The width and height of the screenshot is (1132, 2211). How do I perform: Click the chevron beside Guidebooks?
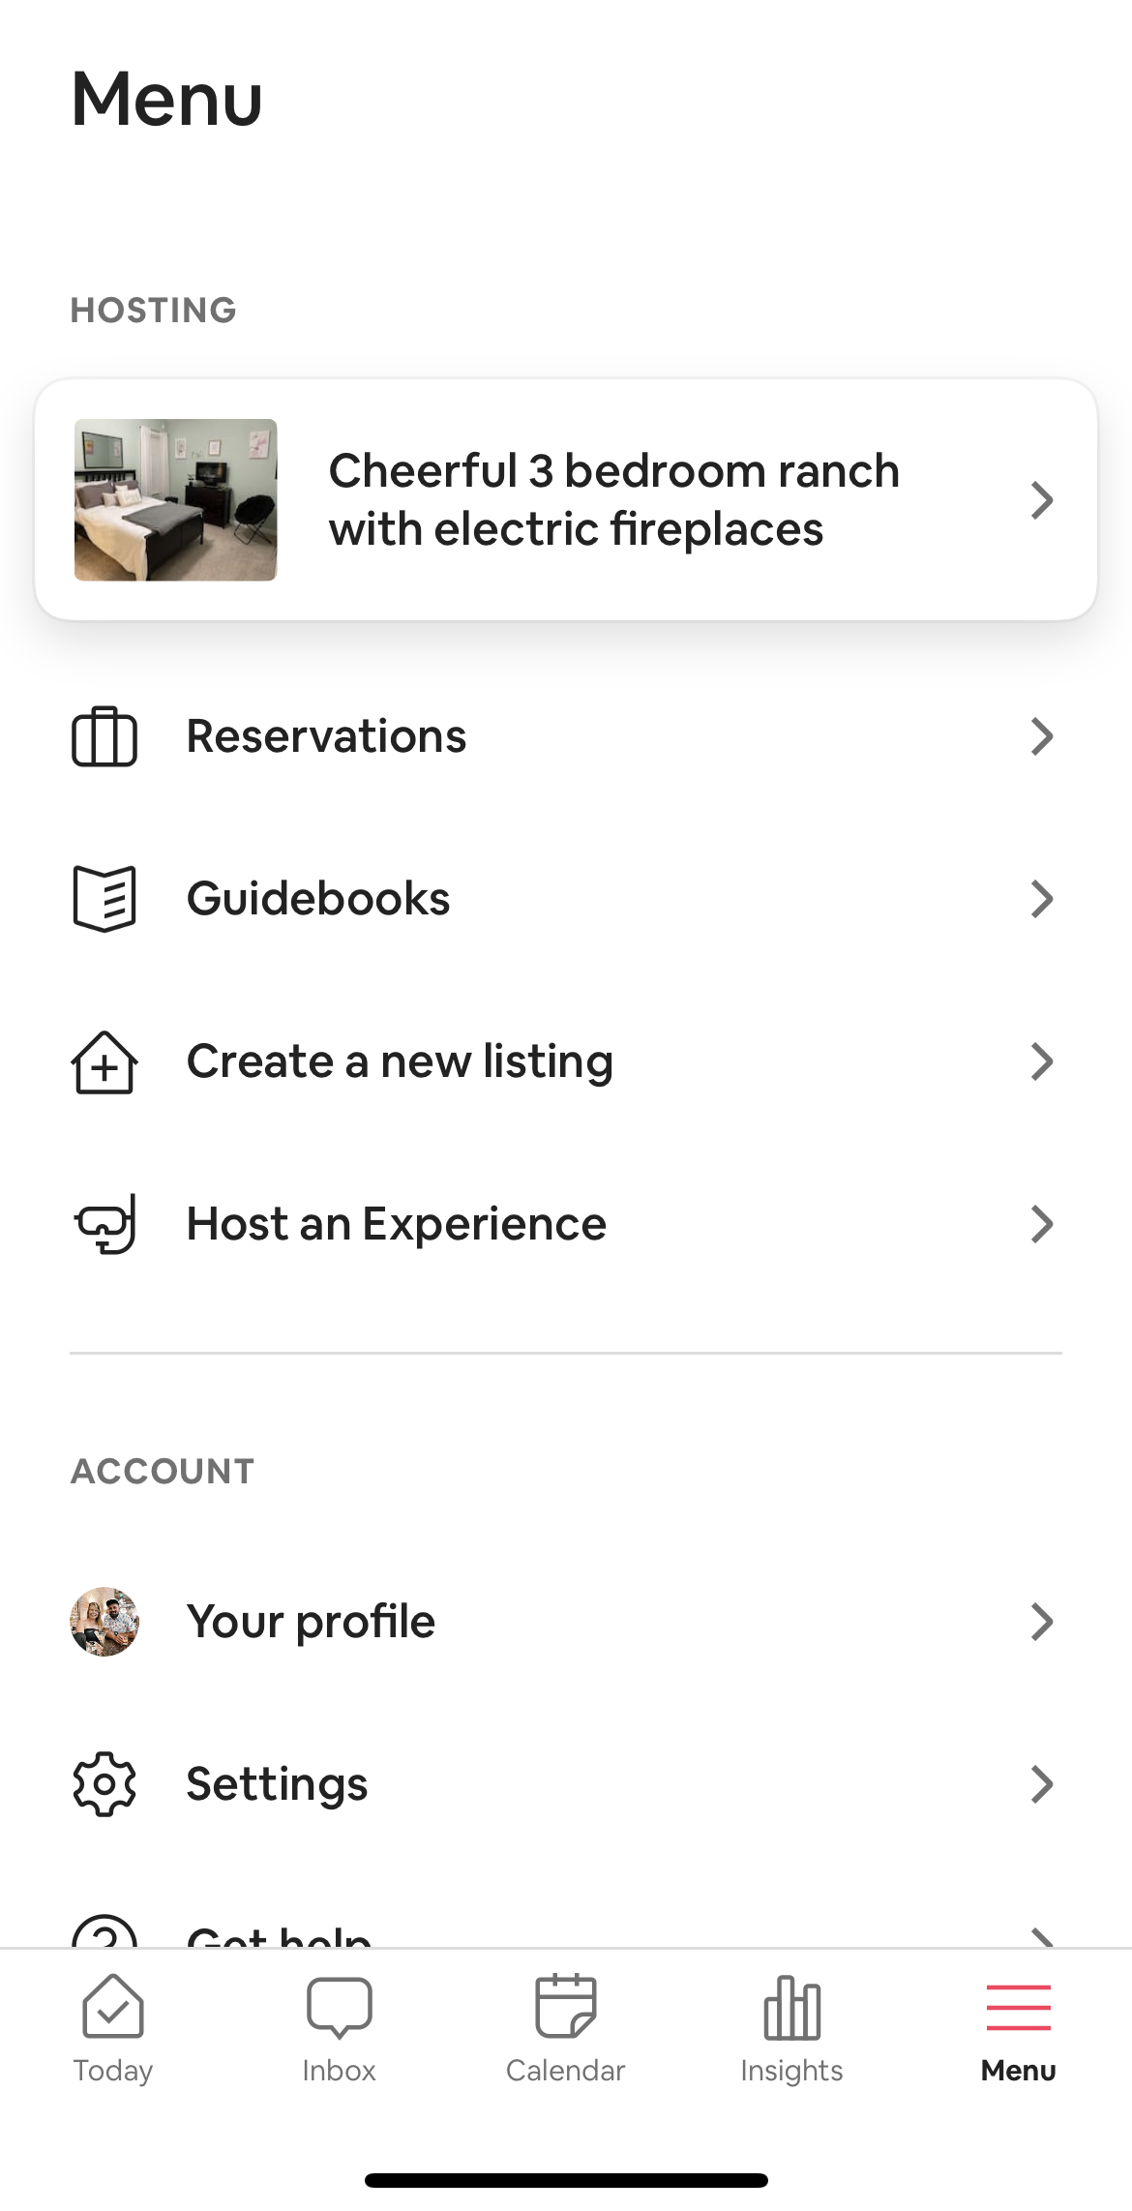tap(1041, 899)
